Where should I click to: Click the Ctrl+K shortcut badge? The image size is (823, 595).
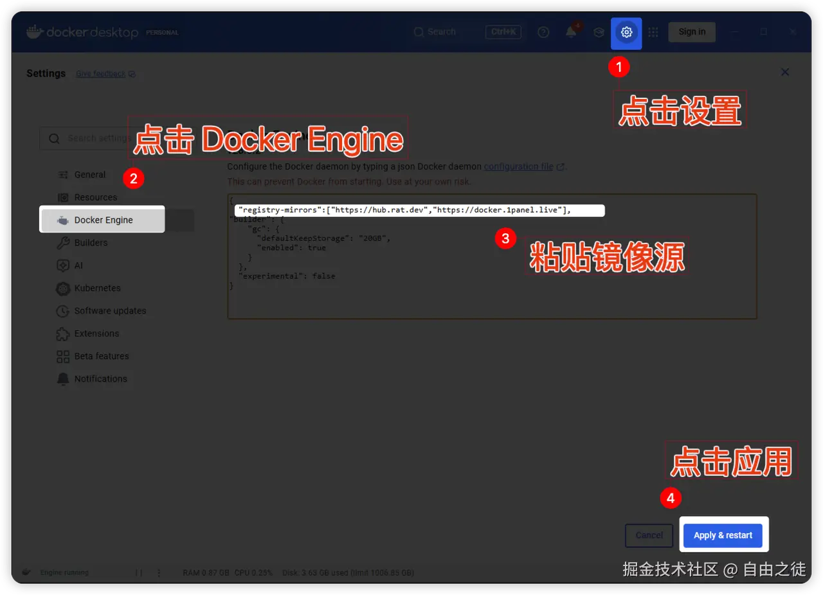pos(503,32)
